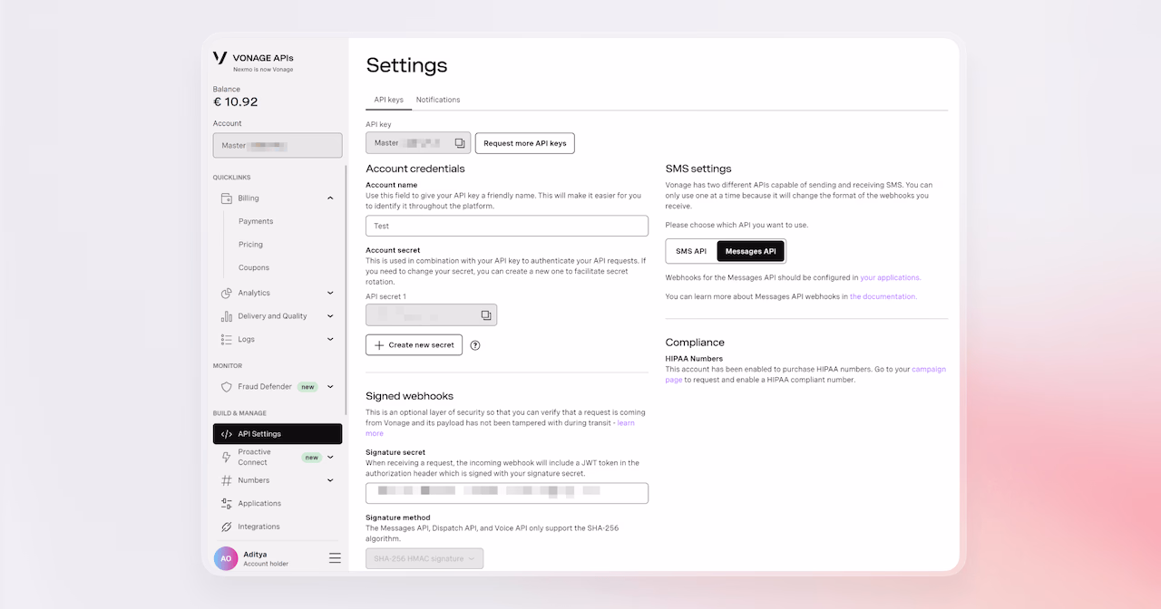Expand the Fraud Defender section
This screenshot has width=1161, height=609.
click(x=330, y=387)
